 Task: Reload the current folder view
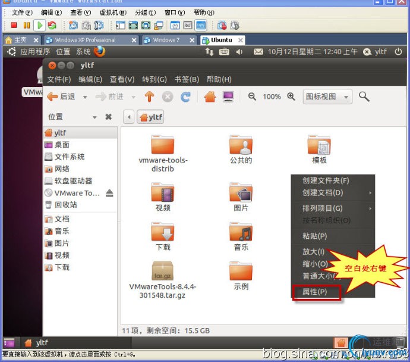pos(185,97)
